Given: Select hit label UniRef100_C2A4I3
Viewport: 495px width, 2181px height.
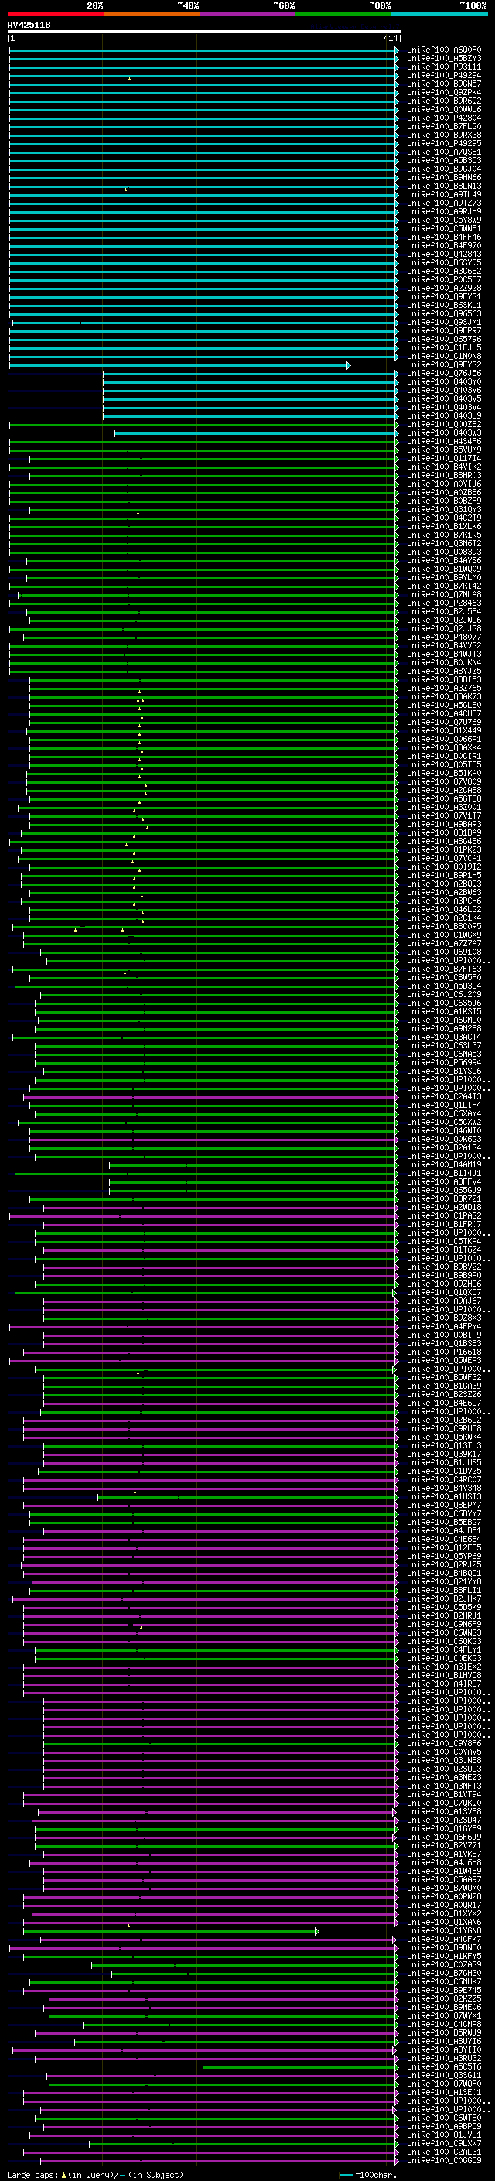Looking at the screenshot, I should coord(443,1096).
